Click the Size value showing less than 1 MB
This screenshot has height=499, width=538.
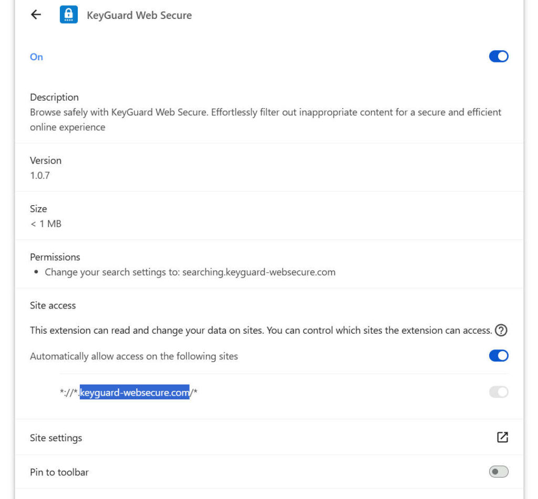[x=46, y=224]
